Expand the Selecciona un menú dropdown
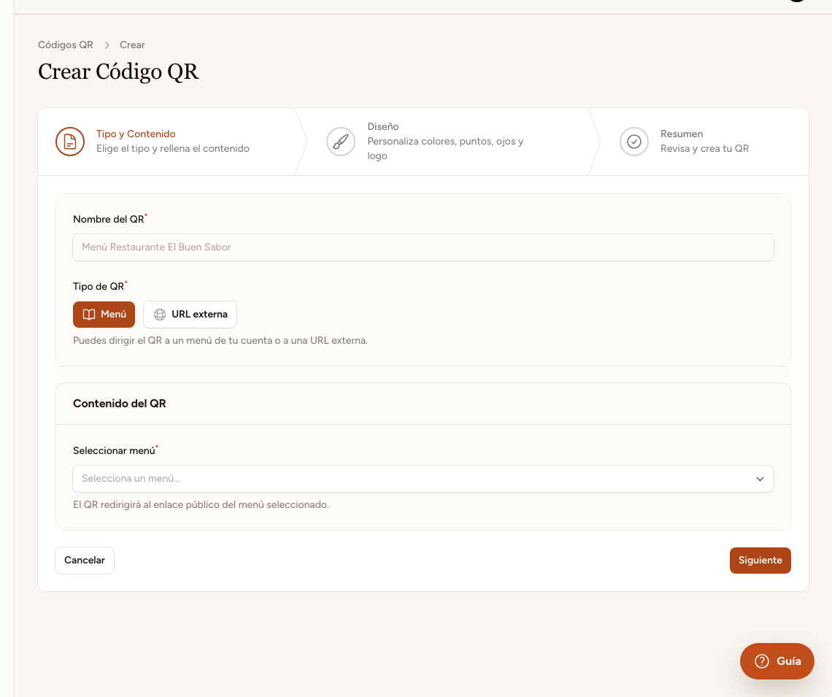 (423, 479)
